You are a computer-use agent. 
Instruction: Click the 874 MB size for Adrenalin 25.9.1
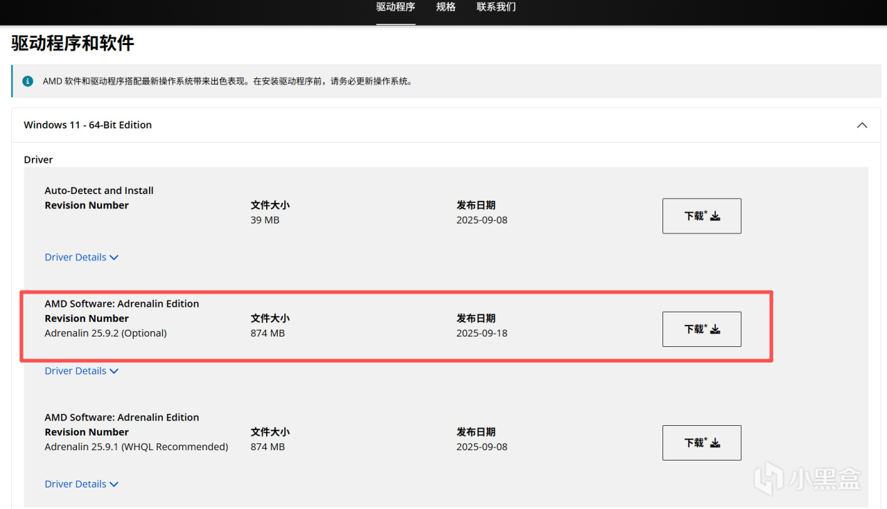point(267,447)
